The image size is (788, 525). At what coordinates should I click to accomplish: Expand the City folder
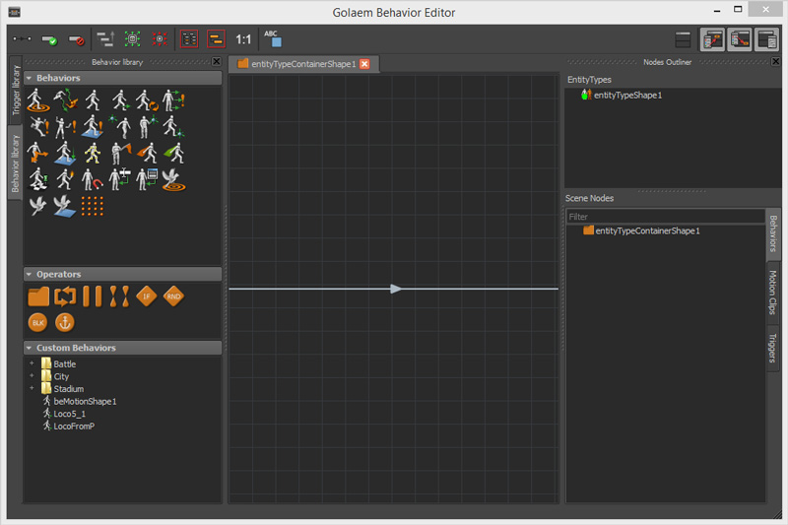[33, 376]
